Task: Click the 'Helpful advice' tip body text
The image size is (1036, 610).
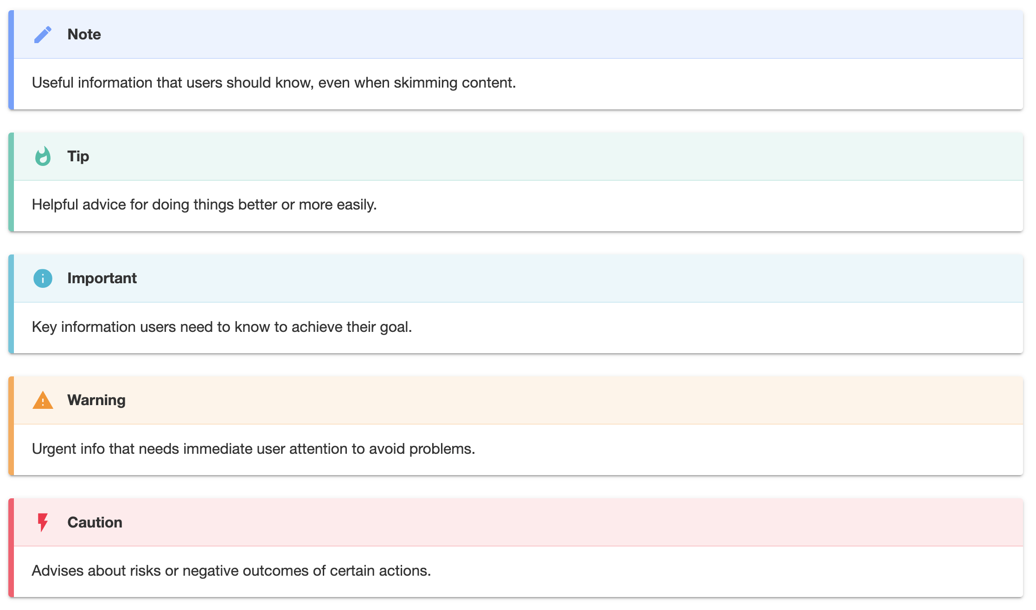Action: [x=204, y=205]
